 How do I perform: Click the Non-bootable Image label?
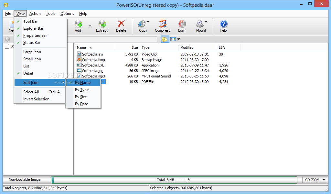pos(25,180)
